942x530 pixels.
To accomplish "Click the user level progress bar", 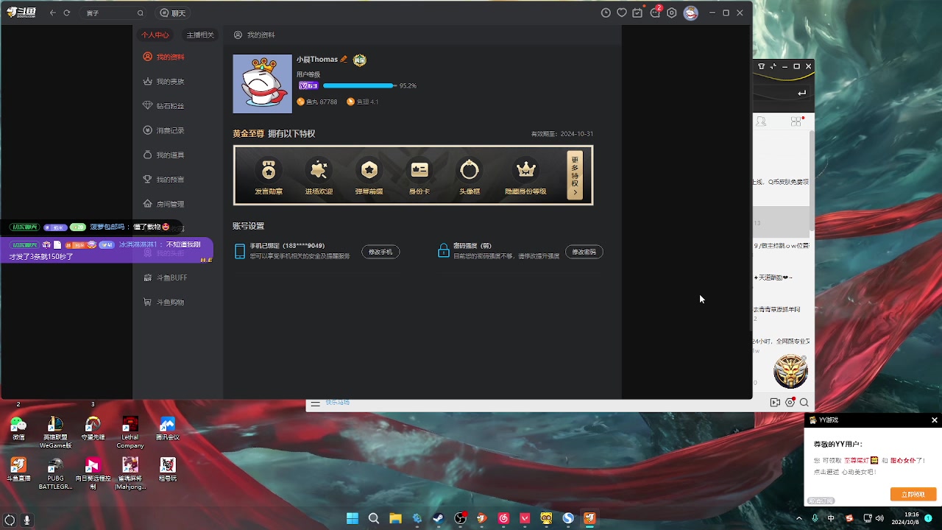I will tap(359, 85).
